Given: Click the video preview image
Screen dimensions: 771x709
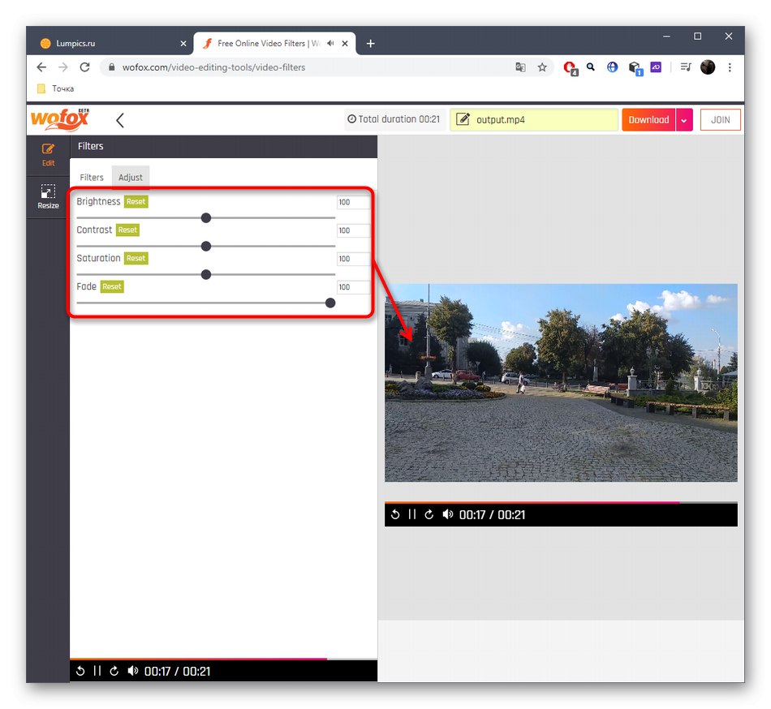Looking at the screenshot, I should coord(561,382).
